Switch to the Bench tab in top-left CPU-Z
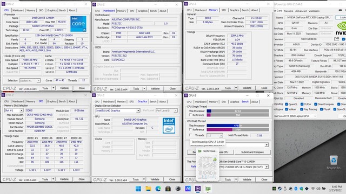This screenshot has width=346, height=194. coord(63,10)
